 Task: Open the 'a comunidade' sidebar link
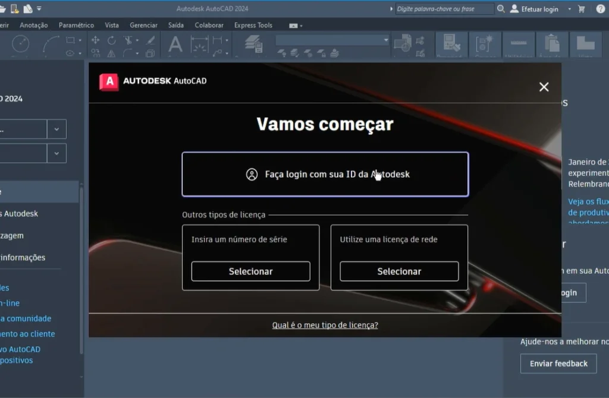pos(26,318)
